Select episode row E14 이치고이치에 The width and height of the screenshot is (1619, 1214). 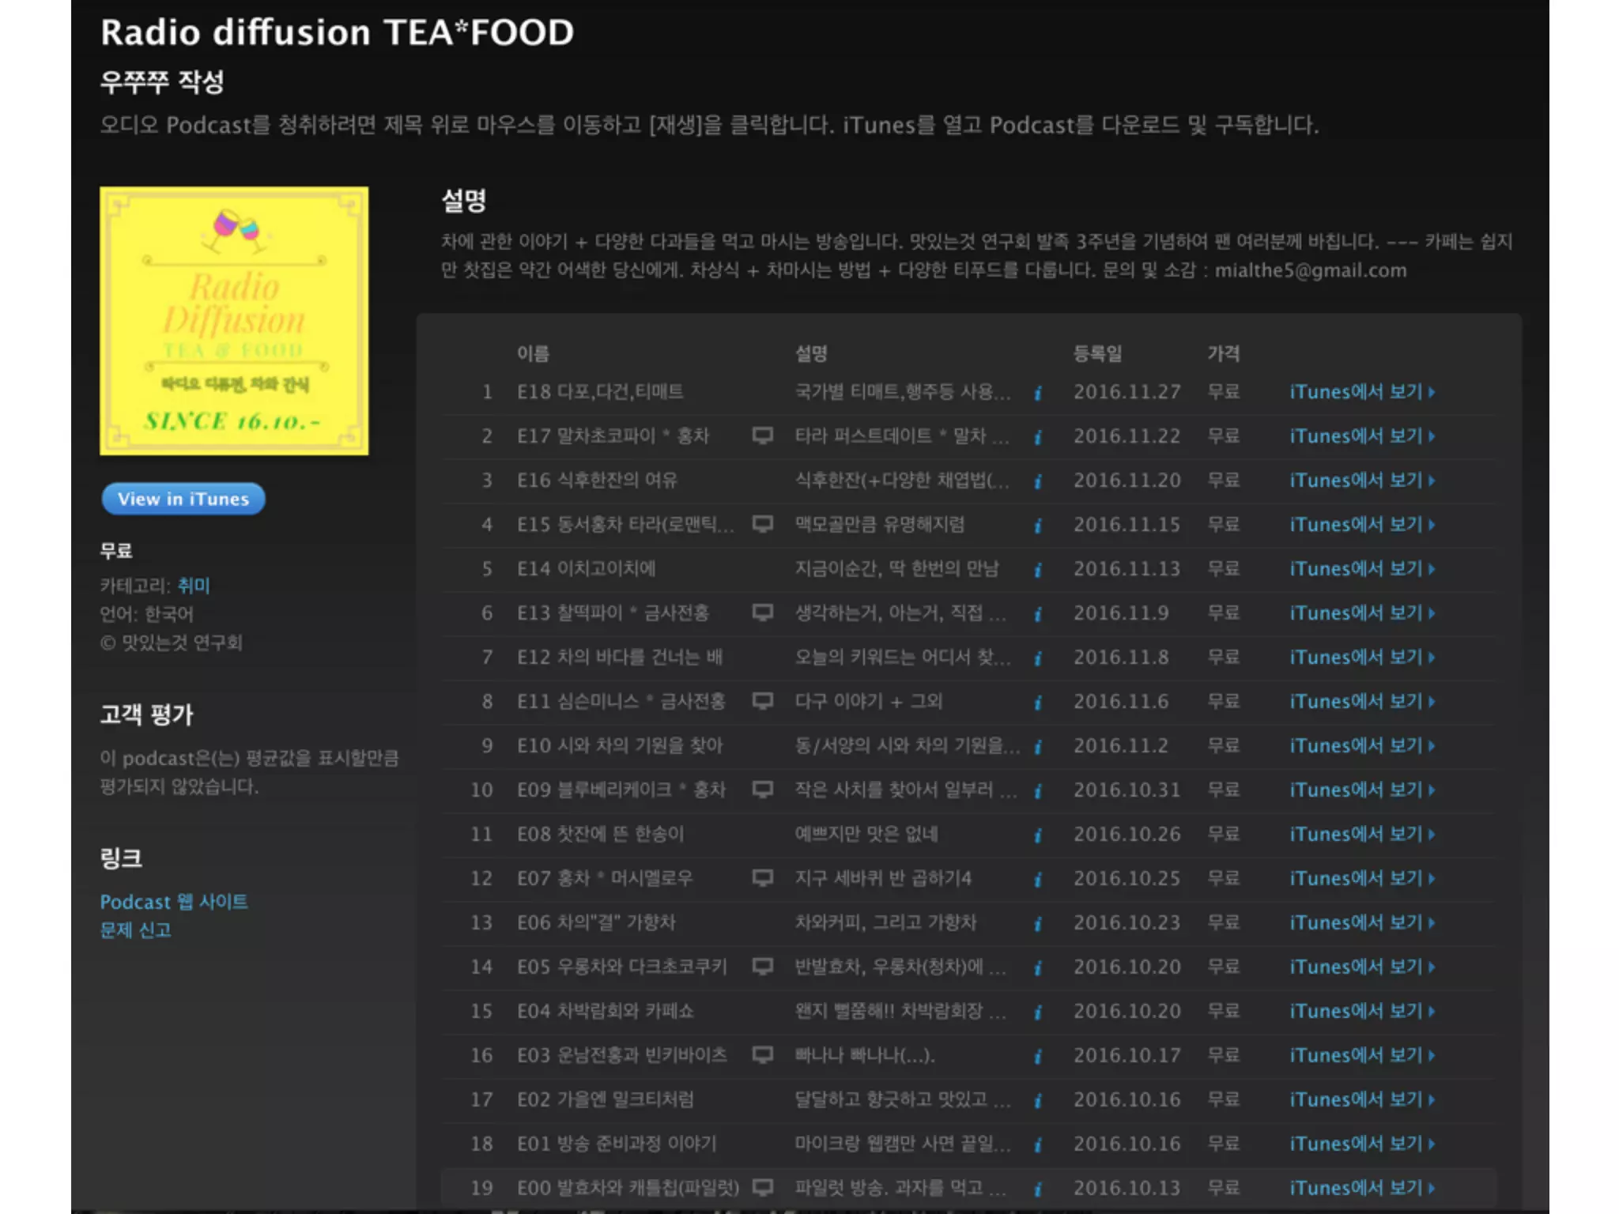coord(586,569)
